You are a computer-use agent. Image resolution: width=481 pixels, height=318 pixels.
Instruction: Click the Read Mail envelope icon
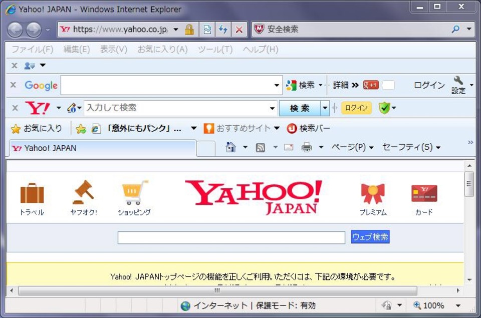[289, 148]
